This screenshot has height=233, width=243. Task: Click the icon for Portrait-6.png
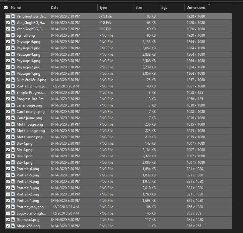click(x=13, y=169)
